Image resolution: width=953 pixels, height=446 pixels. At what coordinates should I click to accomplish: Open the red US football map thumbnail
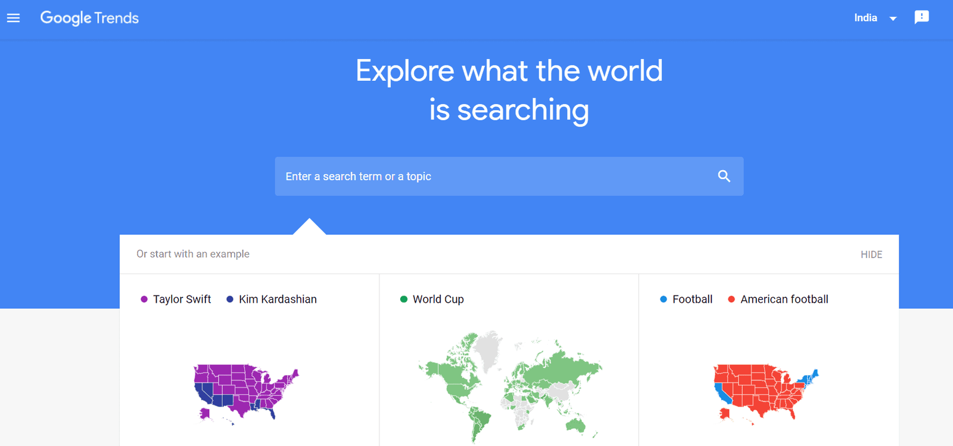click(x=766, y=394)
